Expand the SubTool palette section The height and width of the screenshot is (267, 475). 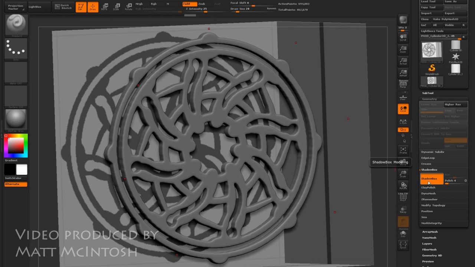(428, 93)
